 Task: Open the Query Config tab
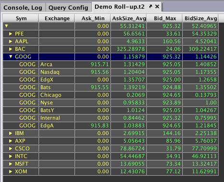coord(68,8)
